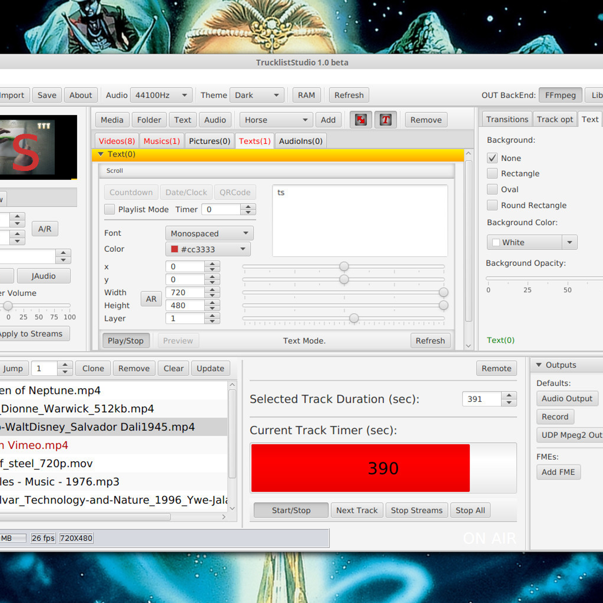Open the Track opt tab

point(555,119)
